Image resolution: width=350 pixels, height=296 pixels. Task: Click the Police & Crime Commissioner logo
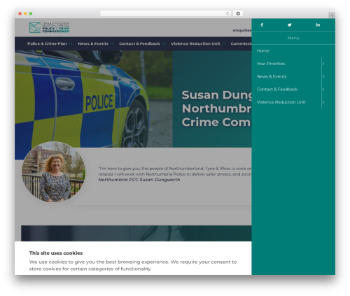[49, 27]
